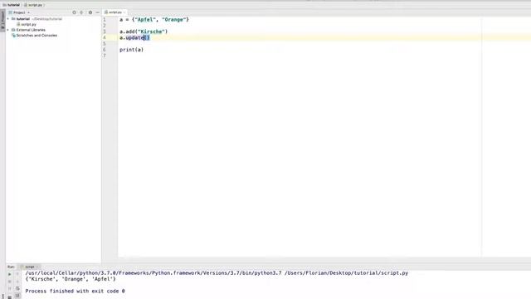
Task: Click the a.update() code line
Action: click(x=134, y=37)
